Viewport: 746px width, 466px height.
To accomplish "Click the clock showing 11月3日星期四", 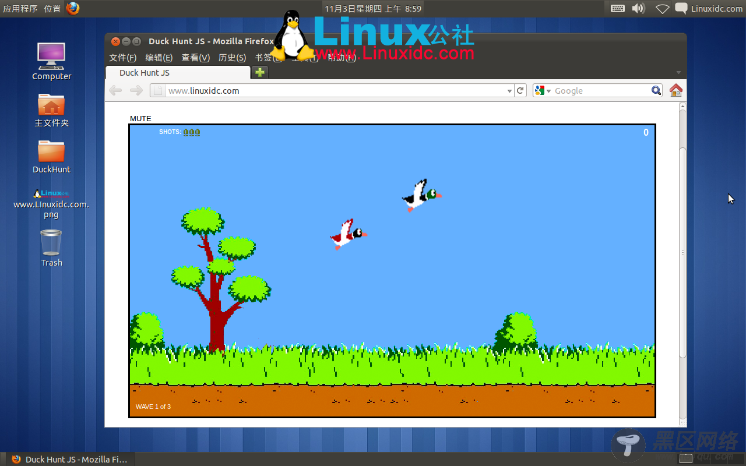I will (373, 8).
